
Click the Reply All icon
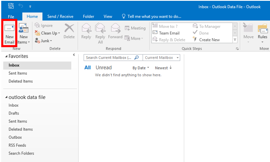100,28
